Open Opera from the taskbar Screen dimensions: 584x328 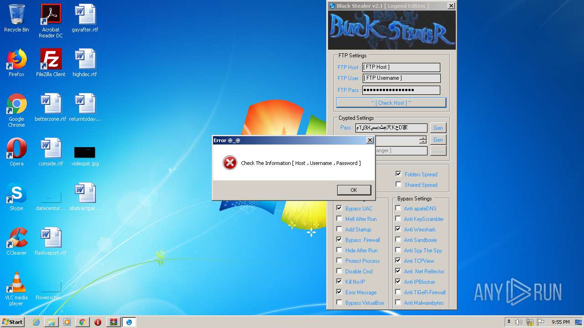point(98,322)
